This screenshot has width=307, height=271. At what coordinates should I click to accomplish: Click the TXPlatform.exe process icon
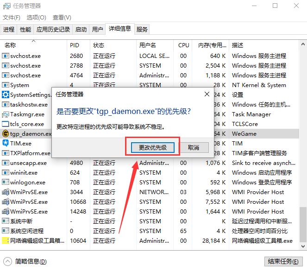tap(6, 153)
